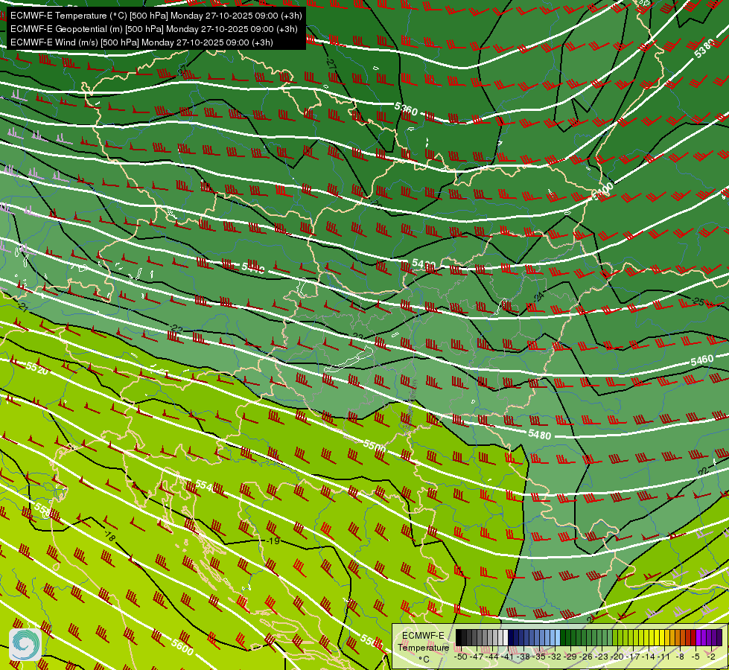This screenshot has height=670, width=729.
Task: Click the -14 legend tick value
Action: [648, 657]
